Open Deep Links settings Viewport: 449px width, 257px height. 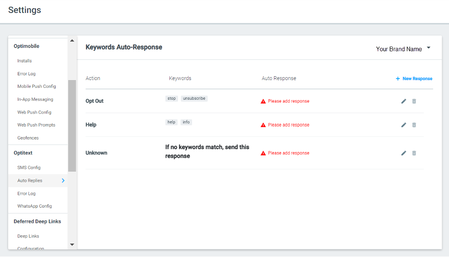[x=28, y=236]
